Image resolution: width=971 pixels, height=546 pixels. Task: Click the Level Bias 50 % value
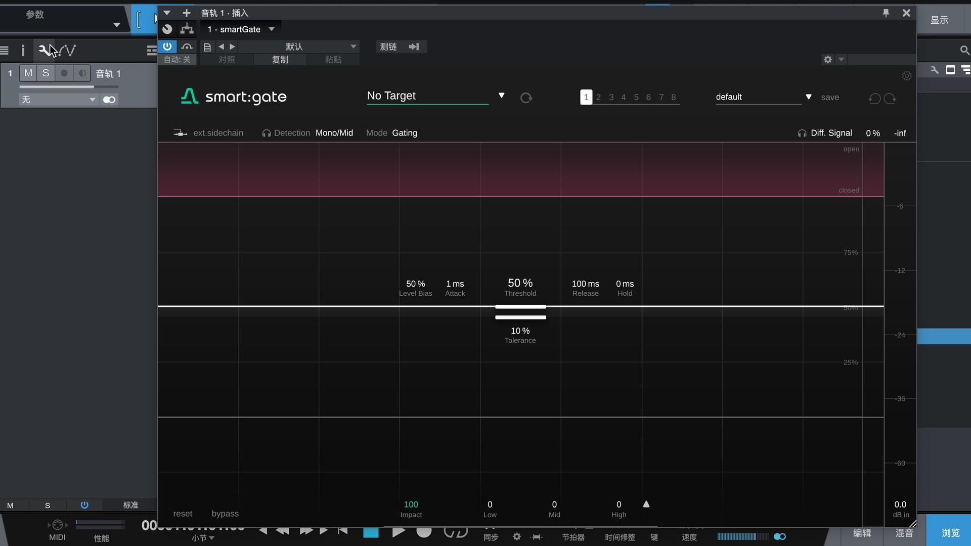click(415, 284)
